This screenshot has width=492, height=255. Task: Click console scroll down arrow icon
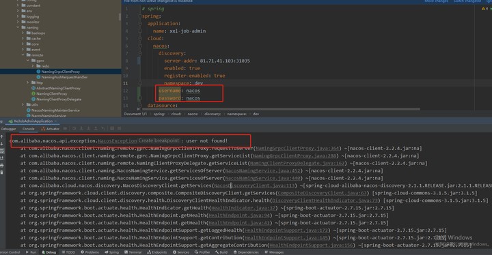point(2,144)
